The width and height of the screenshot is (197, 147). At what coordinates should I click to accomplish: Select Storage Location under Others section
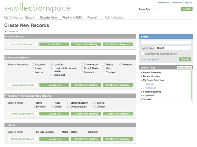coord(34,132)
